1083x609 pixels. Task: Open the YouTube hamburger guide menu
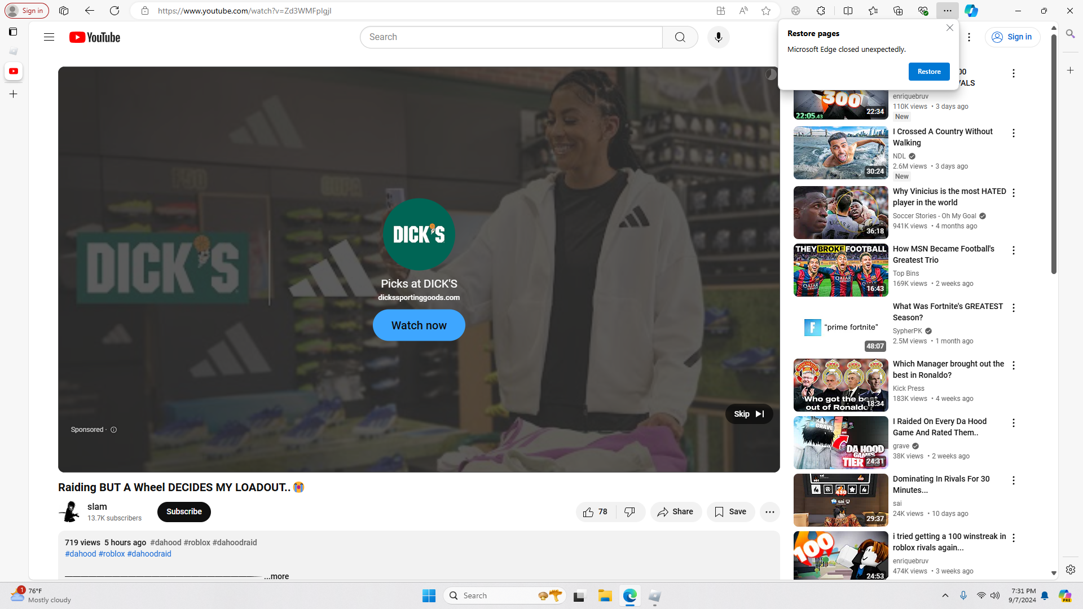coord(49,37)
